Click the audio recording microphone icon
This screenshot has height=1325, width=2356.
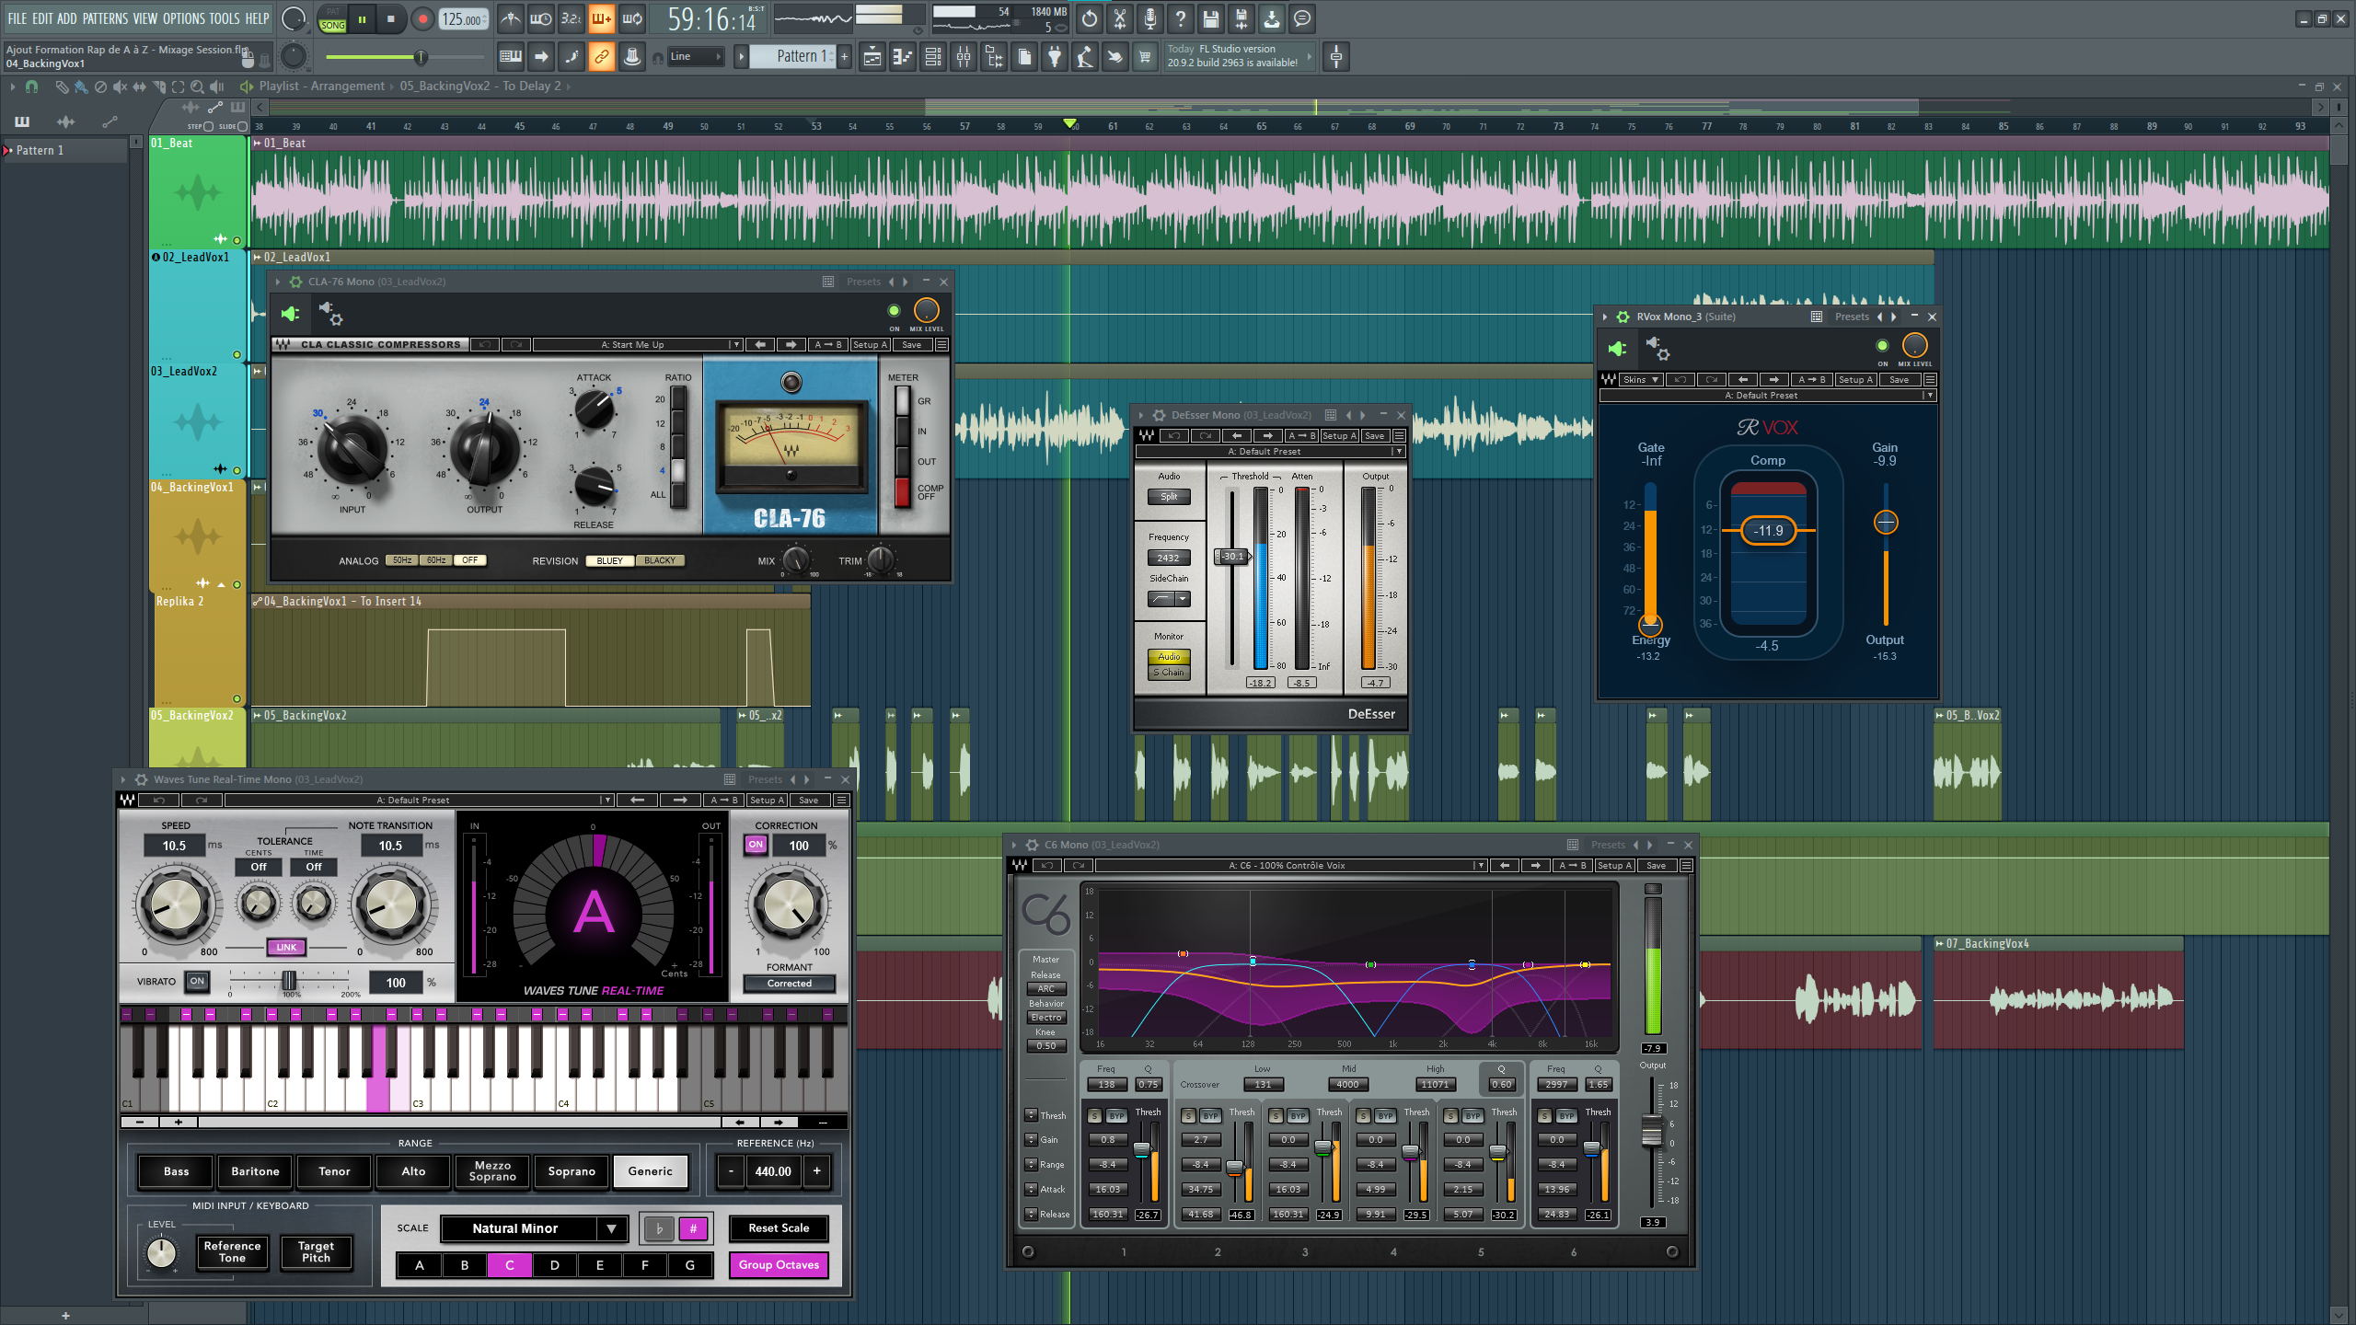(1150, 19)
